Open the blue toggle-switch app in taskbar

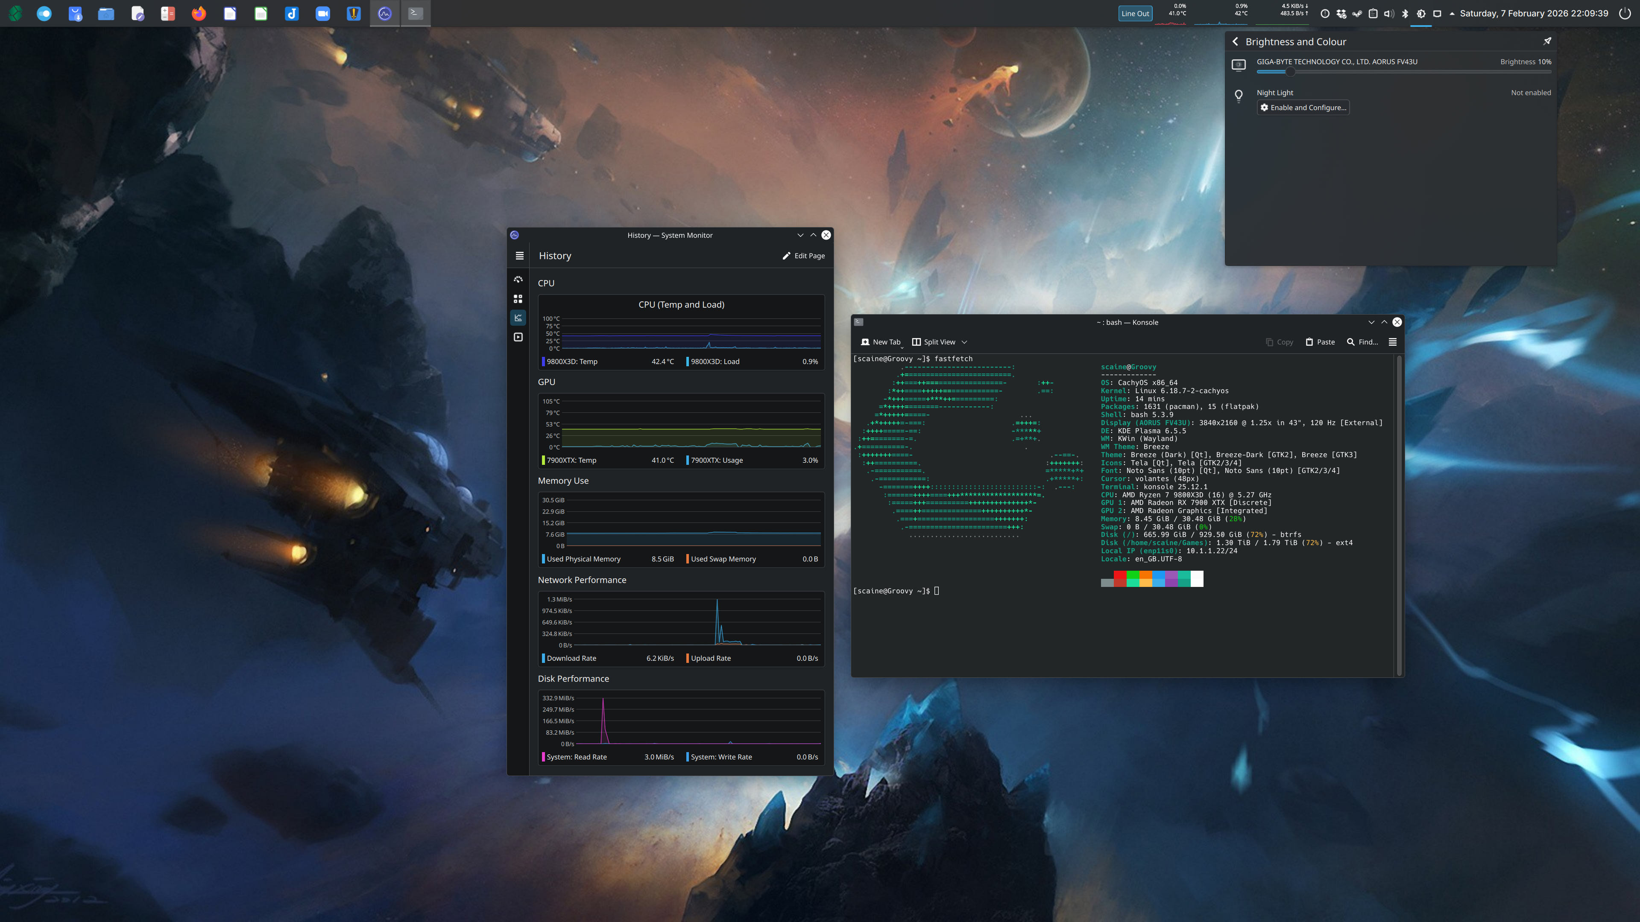pyautogui.click(x=44, y=13)
